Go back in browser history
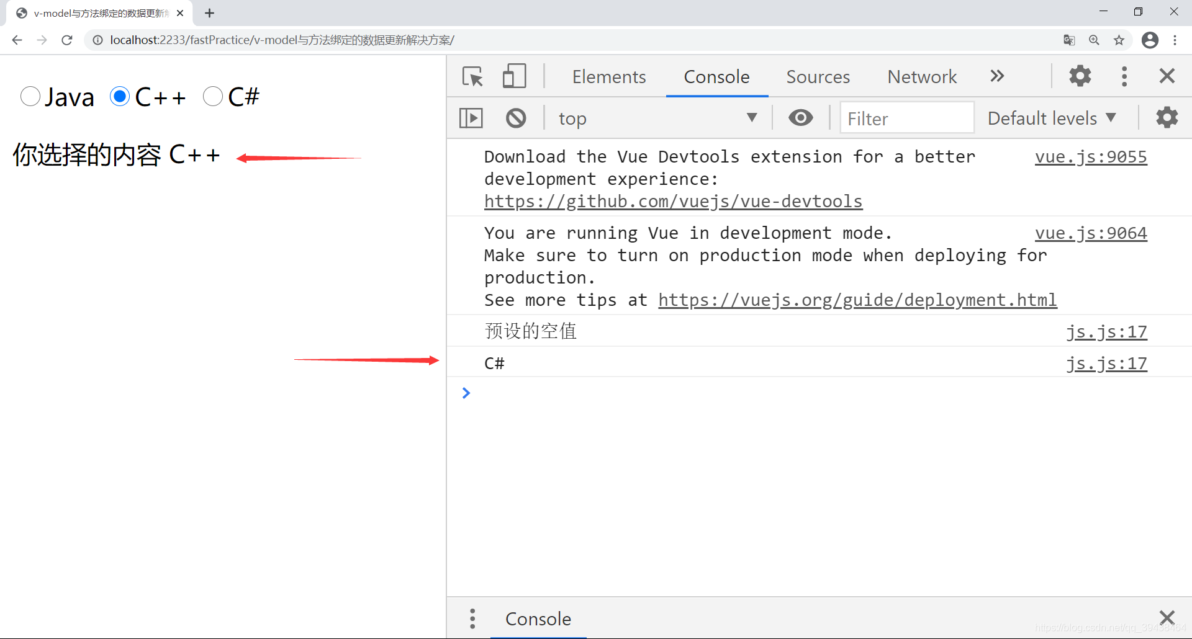Screen dimensions: 1192x639 (x=17, y=40)
